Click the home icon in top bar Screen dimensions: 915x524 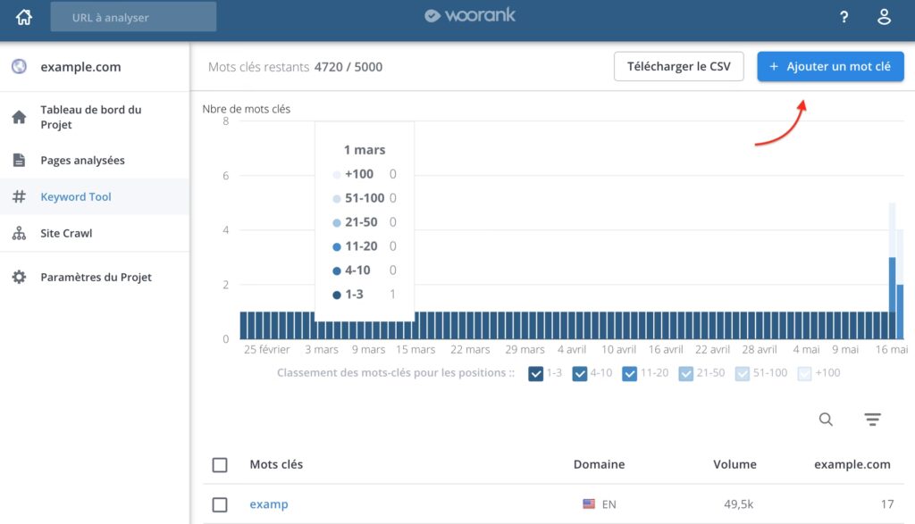tap(24, 17)
